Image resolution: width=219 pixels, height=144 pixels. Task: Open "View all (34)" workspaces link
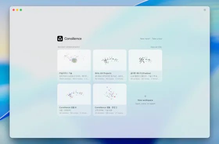coord(156,47)
